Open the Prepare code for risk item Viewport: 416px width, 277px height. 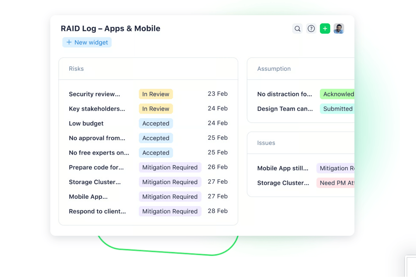pyautogui.click(x=96, y=167)
